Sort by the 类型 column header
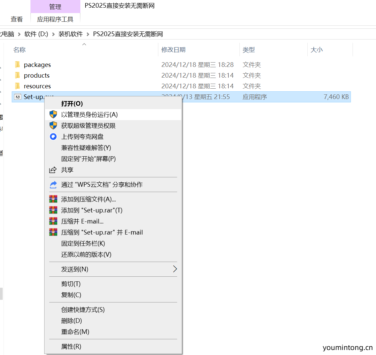 tap(248, 50)
